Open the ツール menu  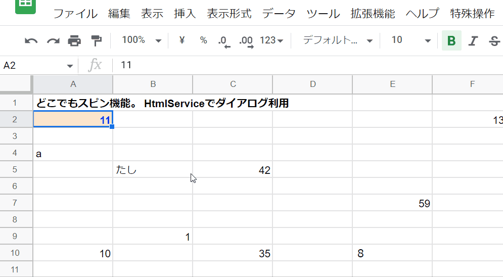pyautogui.click(x=323, y=14)
